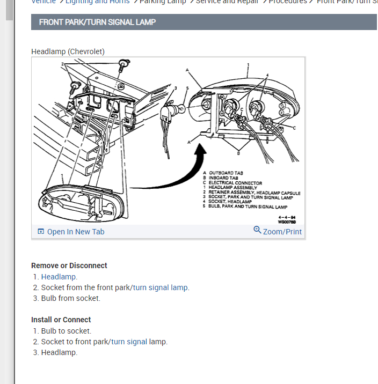Click the Zoom/Print magnifier icon
The height and width of the screenshot is (384, 378).
[x=257, y=230]
